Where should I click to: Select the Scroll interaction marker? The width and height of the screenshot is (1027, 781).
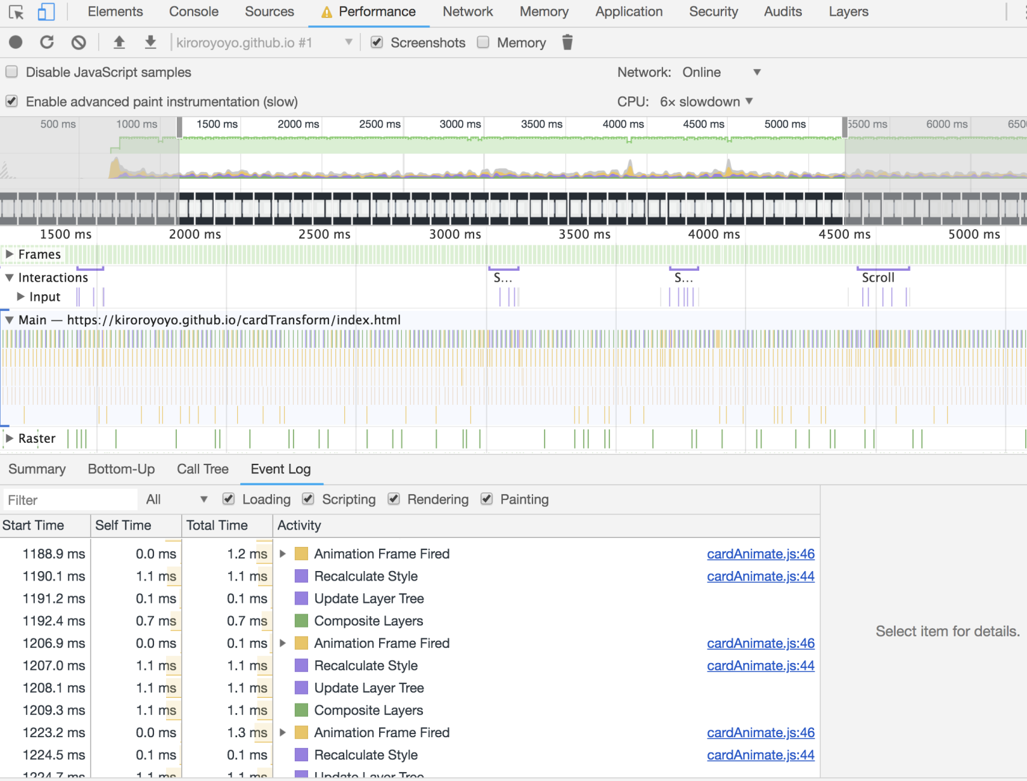coord(883,276)
